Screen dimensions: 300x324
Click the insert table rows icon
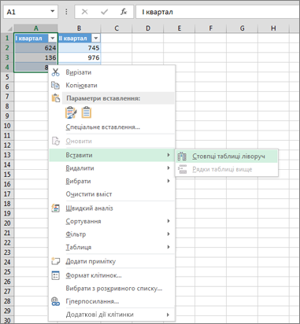click(182, 169)
